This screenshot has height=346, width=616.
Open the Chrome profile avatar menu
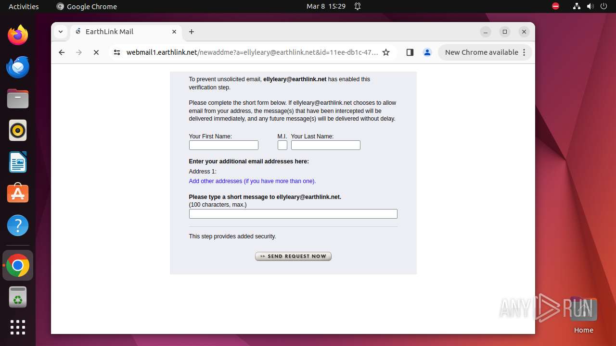427,52
